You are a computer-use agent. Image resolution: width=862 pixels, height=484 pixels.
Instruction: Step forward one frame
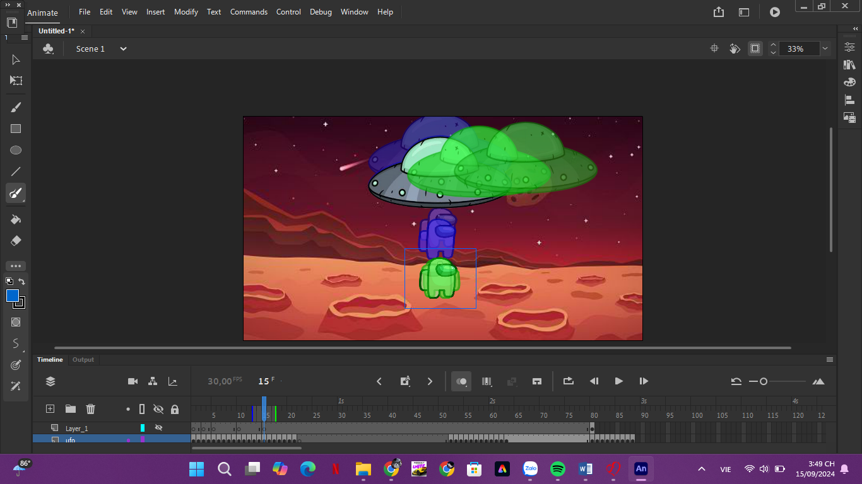[x=644, y=381]
